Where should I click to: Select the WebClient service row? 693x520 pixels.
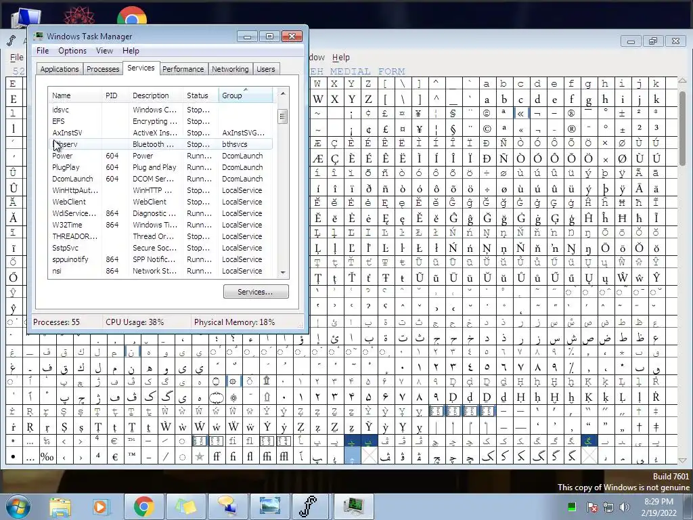[160, 202]
